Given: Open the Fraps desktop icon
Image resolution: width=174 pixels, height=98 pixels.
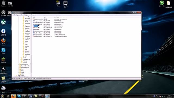Looking at the screenshot, I should click(x=58, y=3).
